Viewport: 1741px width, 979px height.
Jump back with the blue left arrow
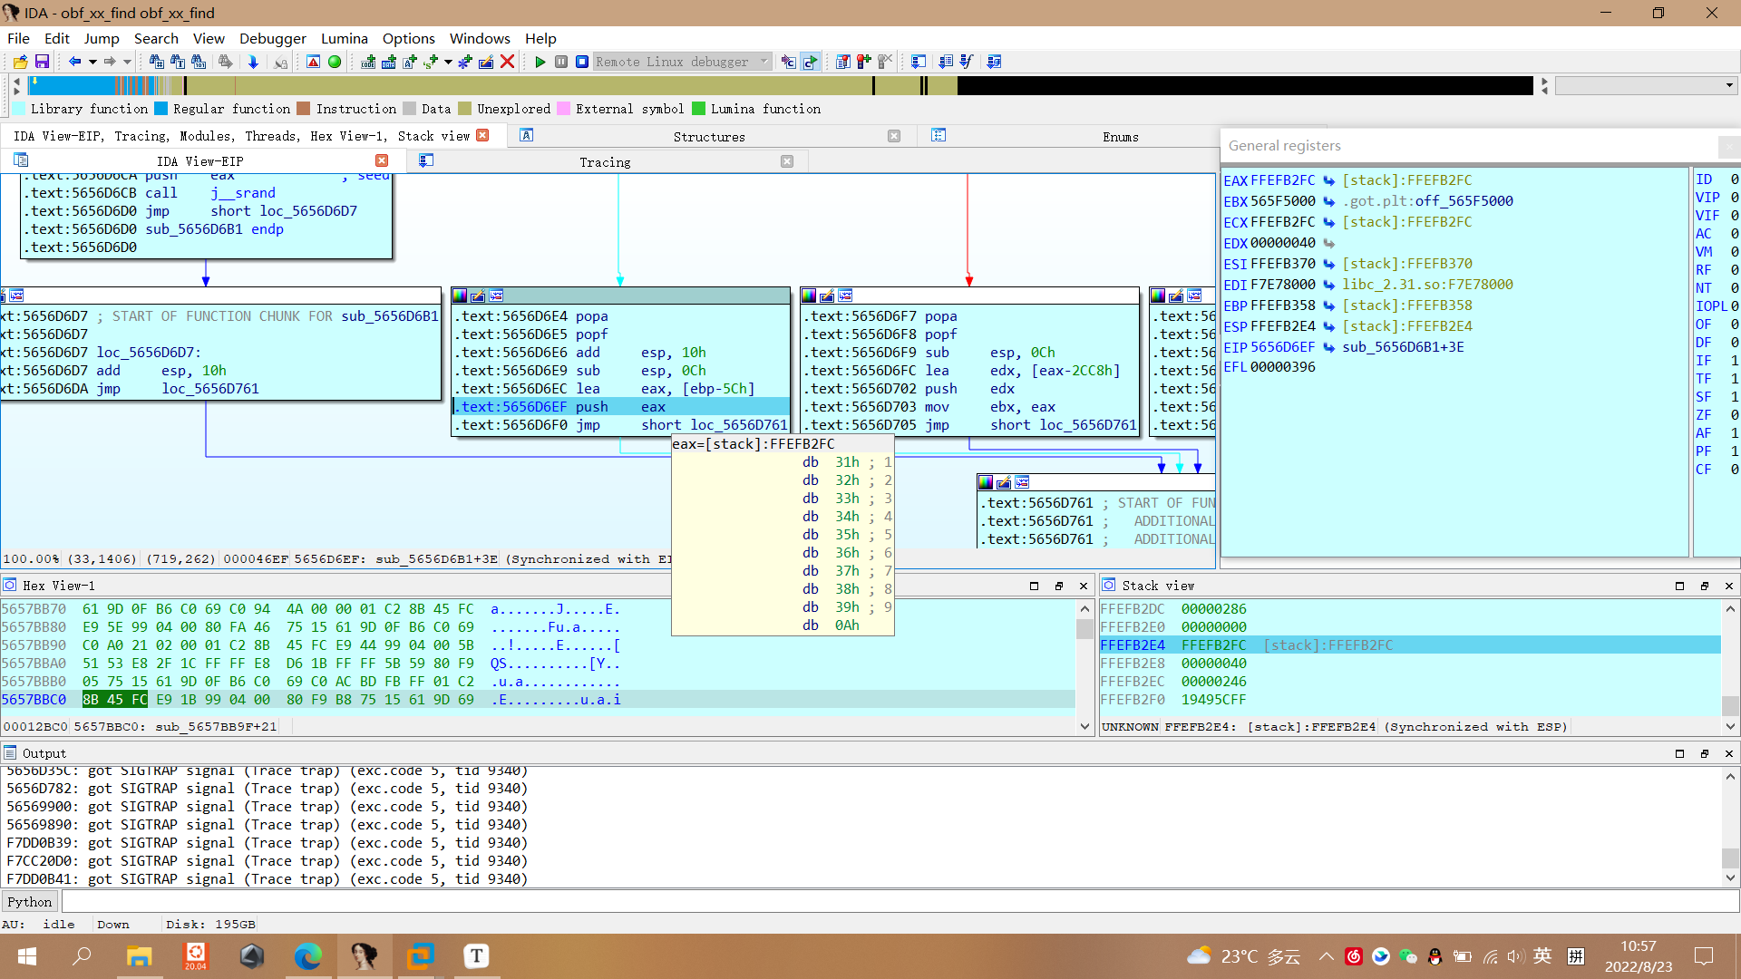click(74, 62)
